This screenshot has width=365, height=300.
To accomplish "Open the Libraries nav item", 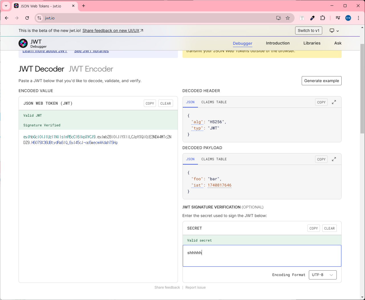I will tap(312, 43).
